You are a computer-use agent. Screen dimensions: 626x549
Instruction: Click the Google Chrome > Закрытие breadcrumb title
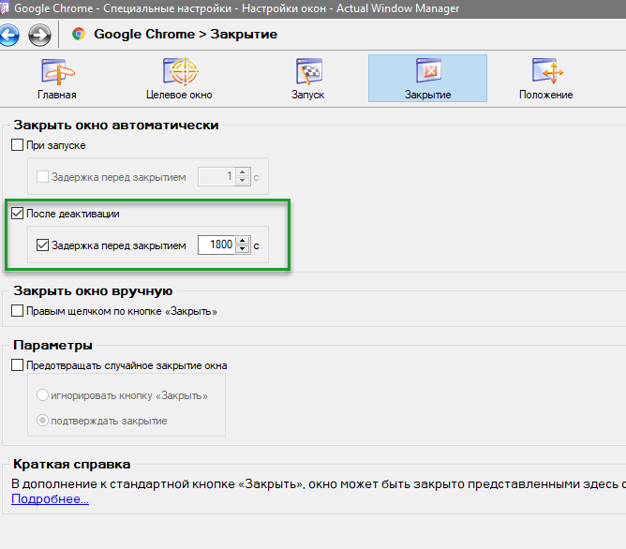[x=186, y=35]
